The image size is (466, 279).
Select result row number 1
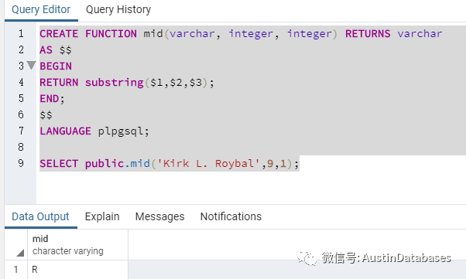click(x=16, y=270)
